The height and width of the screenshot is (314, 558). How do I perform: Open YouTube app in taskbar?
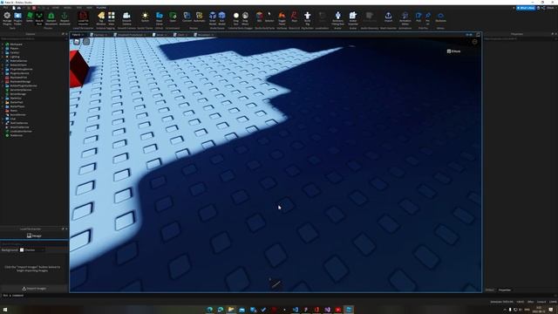(337, 310)
